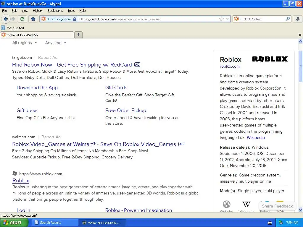Click 'roblox at DuckDuckG...' taskbar button

pos(102,223)
